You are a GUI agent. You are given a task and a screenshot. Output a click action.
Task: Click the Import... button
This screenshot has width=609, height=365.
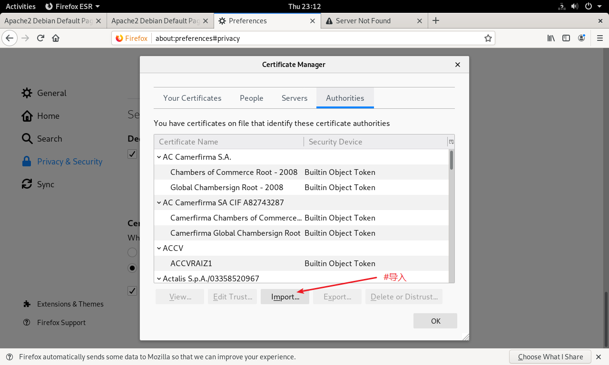tap(285, 297)
